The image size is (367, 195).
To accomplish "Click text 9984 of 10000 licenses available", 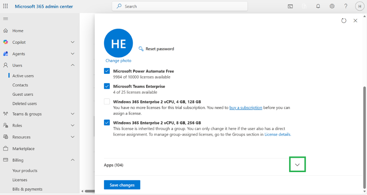I will click(142, 77).
